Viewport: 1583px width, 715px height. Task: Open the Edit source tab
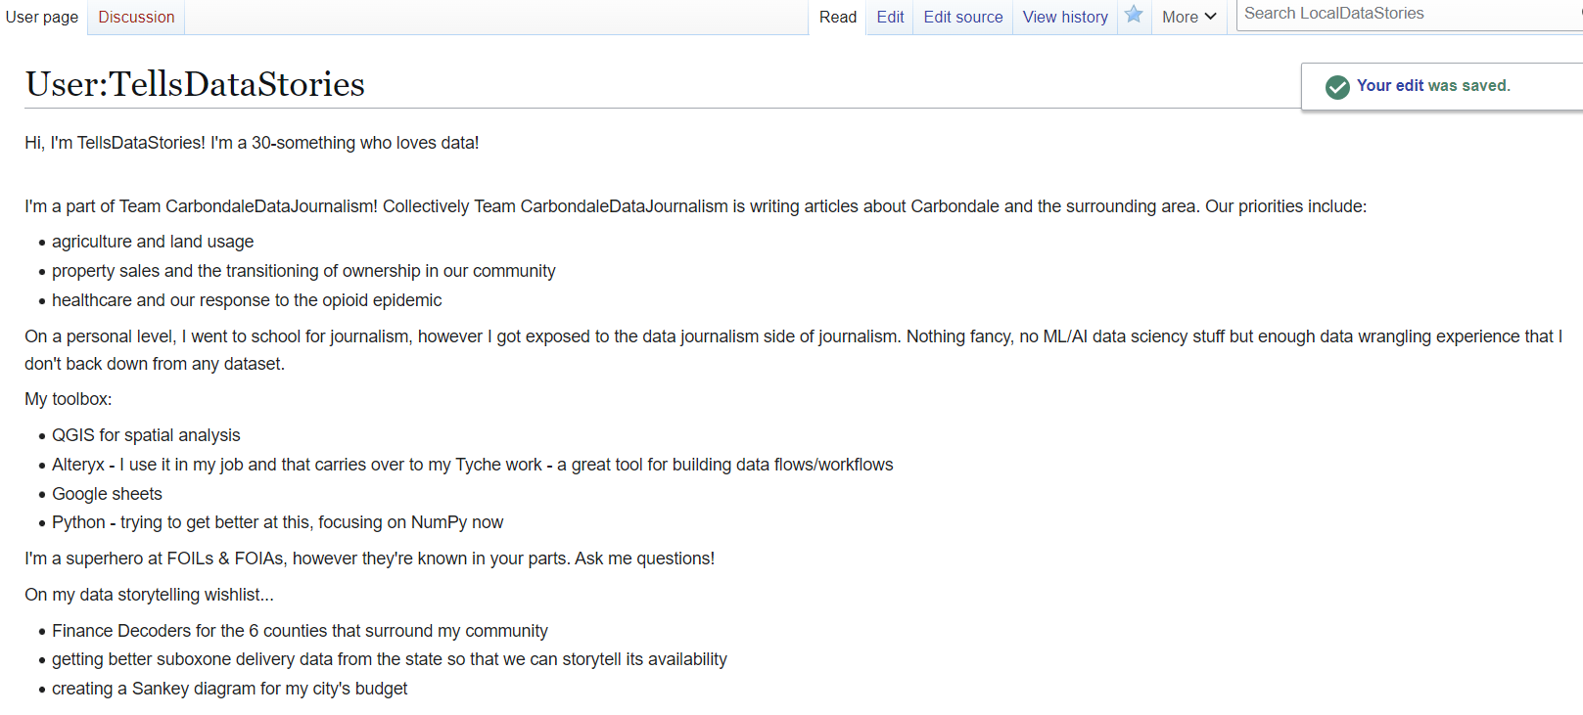coord(962,17)
